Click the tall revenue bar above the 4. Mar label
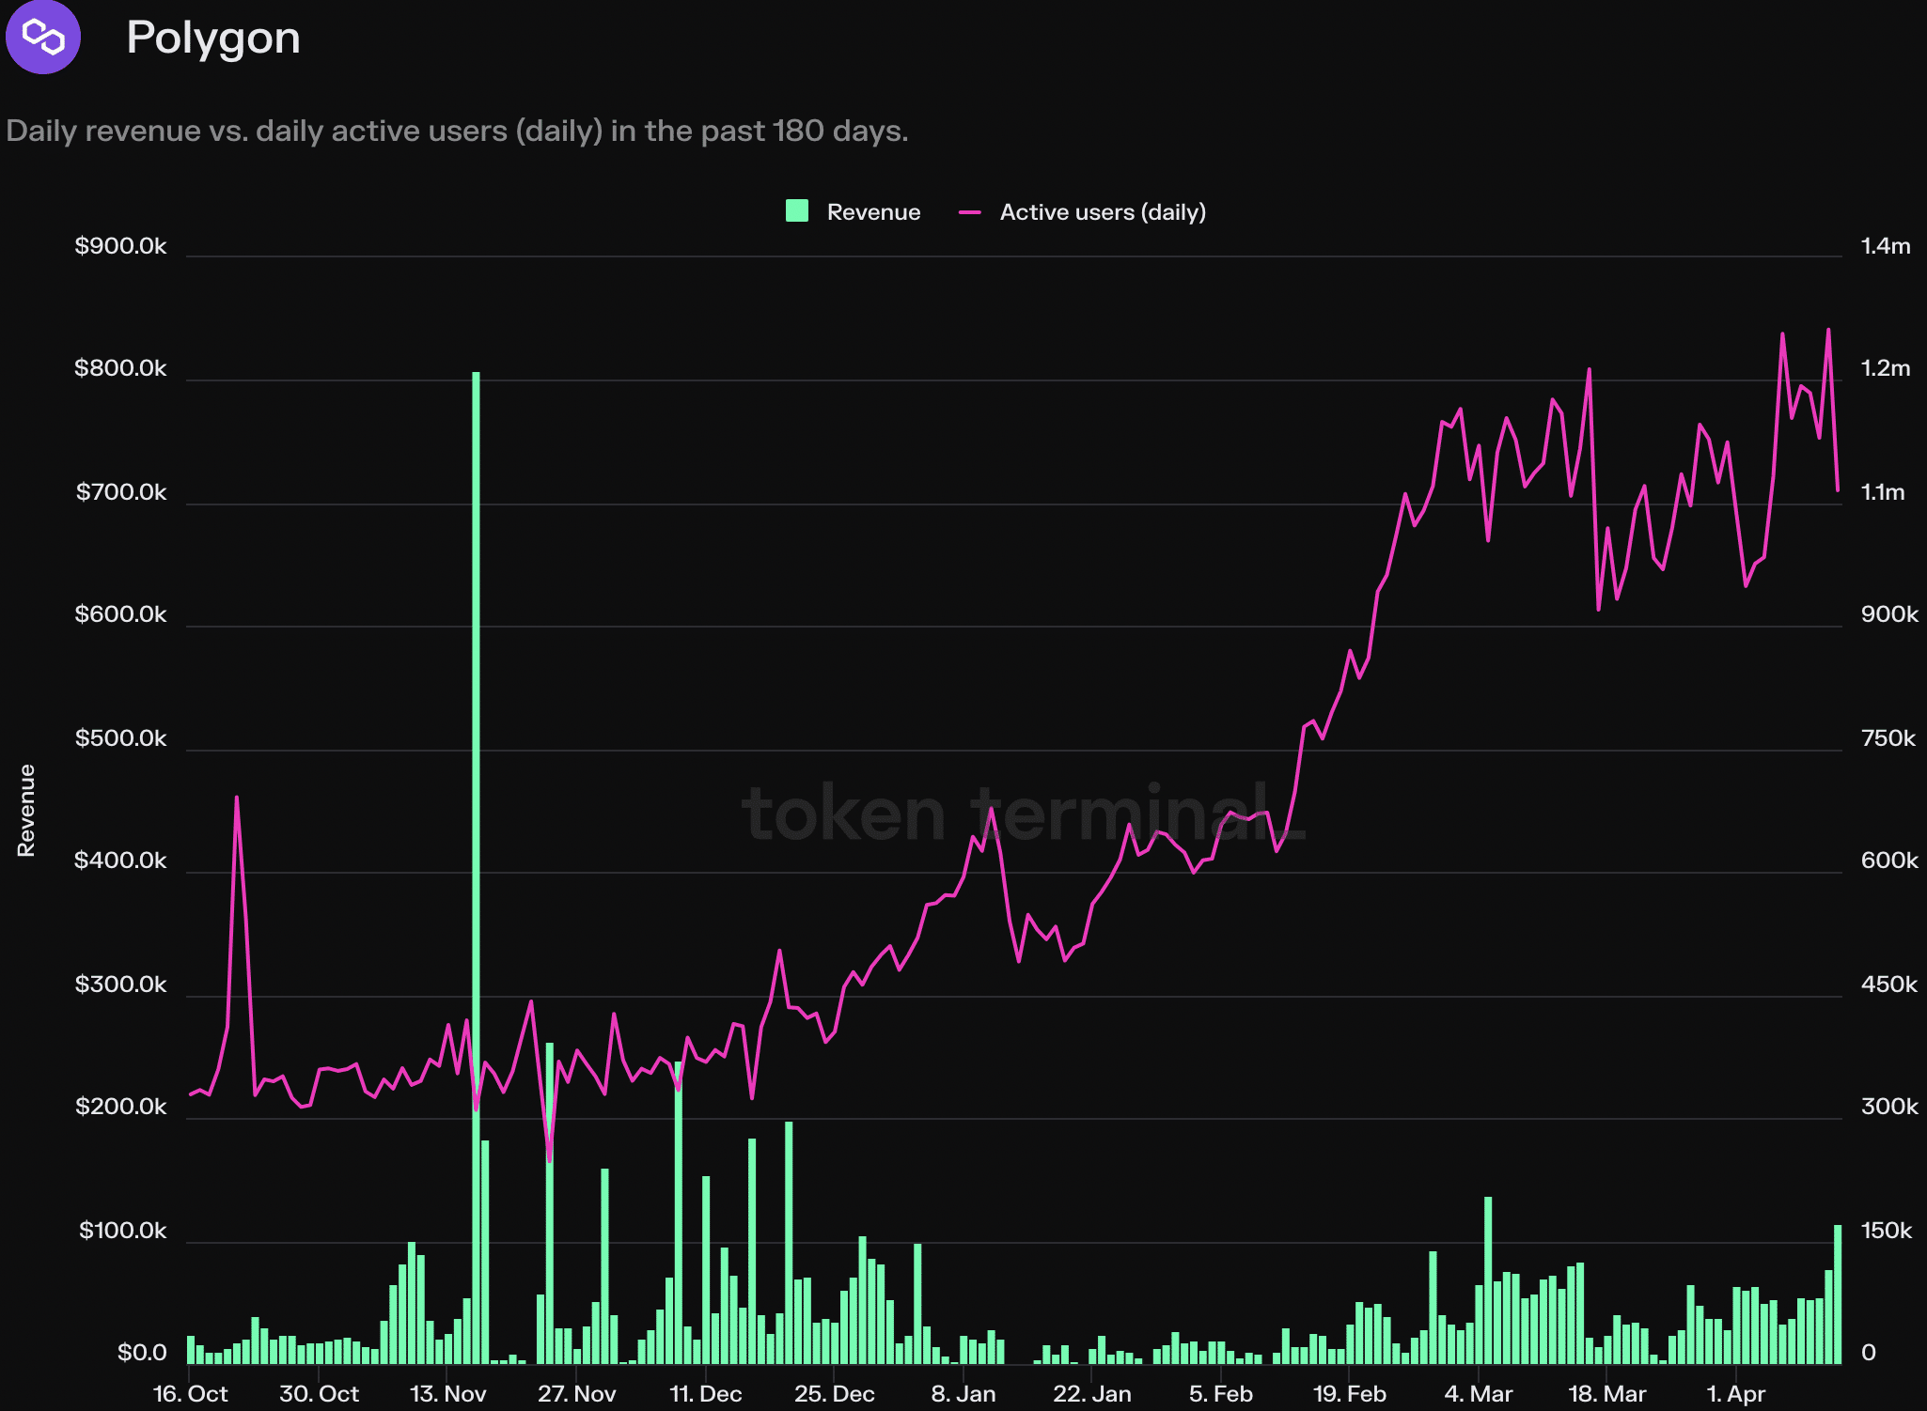The width and height of the screenshot is (1927, 1411). coord(1488,1280)
